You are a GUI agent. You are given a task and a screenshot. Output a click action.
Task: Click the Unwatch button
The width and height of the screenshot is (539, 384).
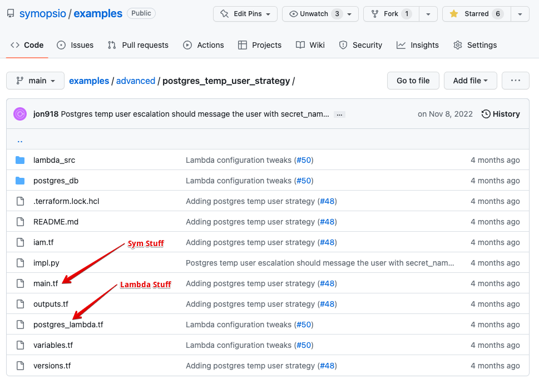point(320,14)
